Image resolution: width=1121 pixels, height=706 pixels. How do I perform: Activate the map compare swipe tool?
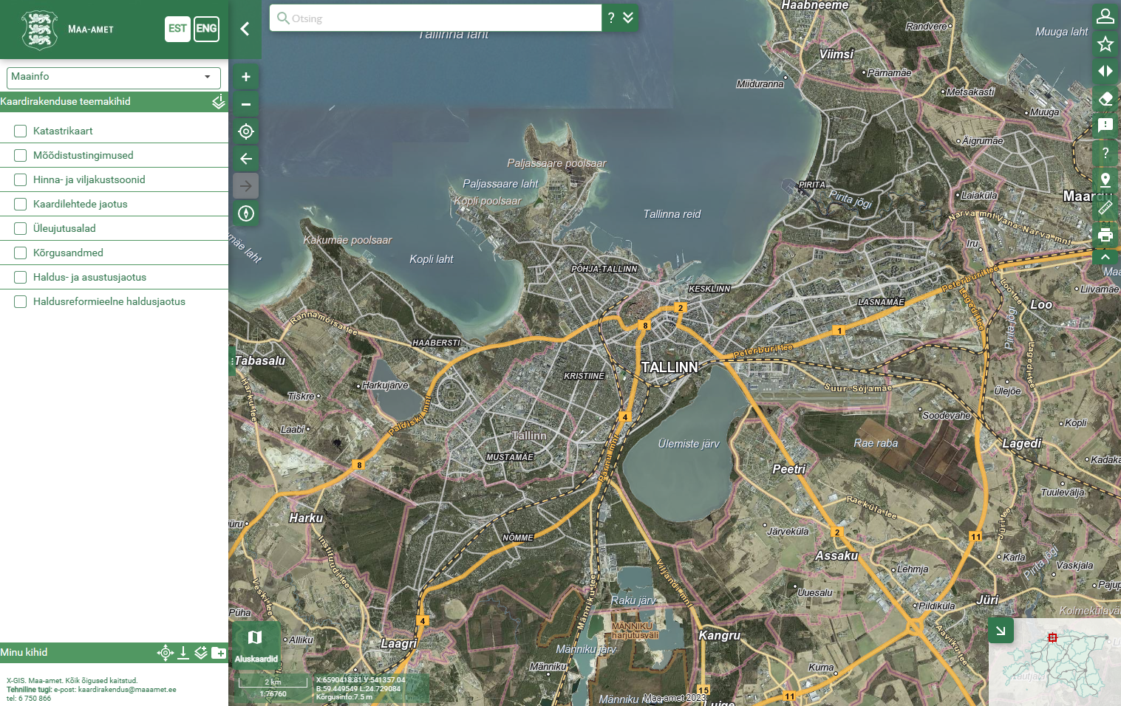tap(1105, 71)
